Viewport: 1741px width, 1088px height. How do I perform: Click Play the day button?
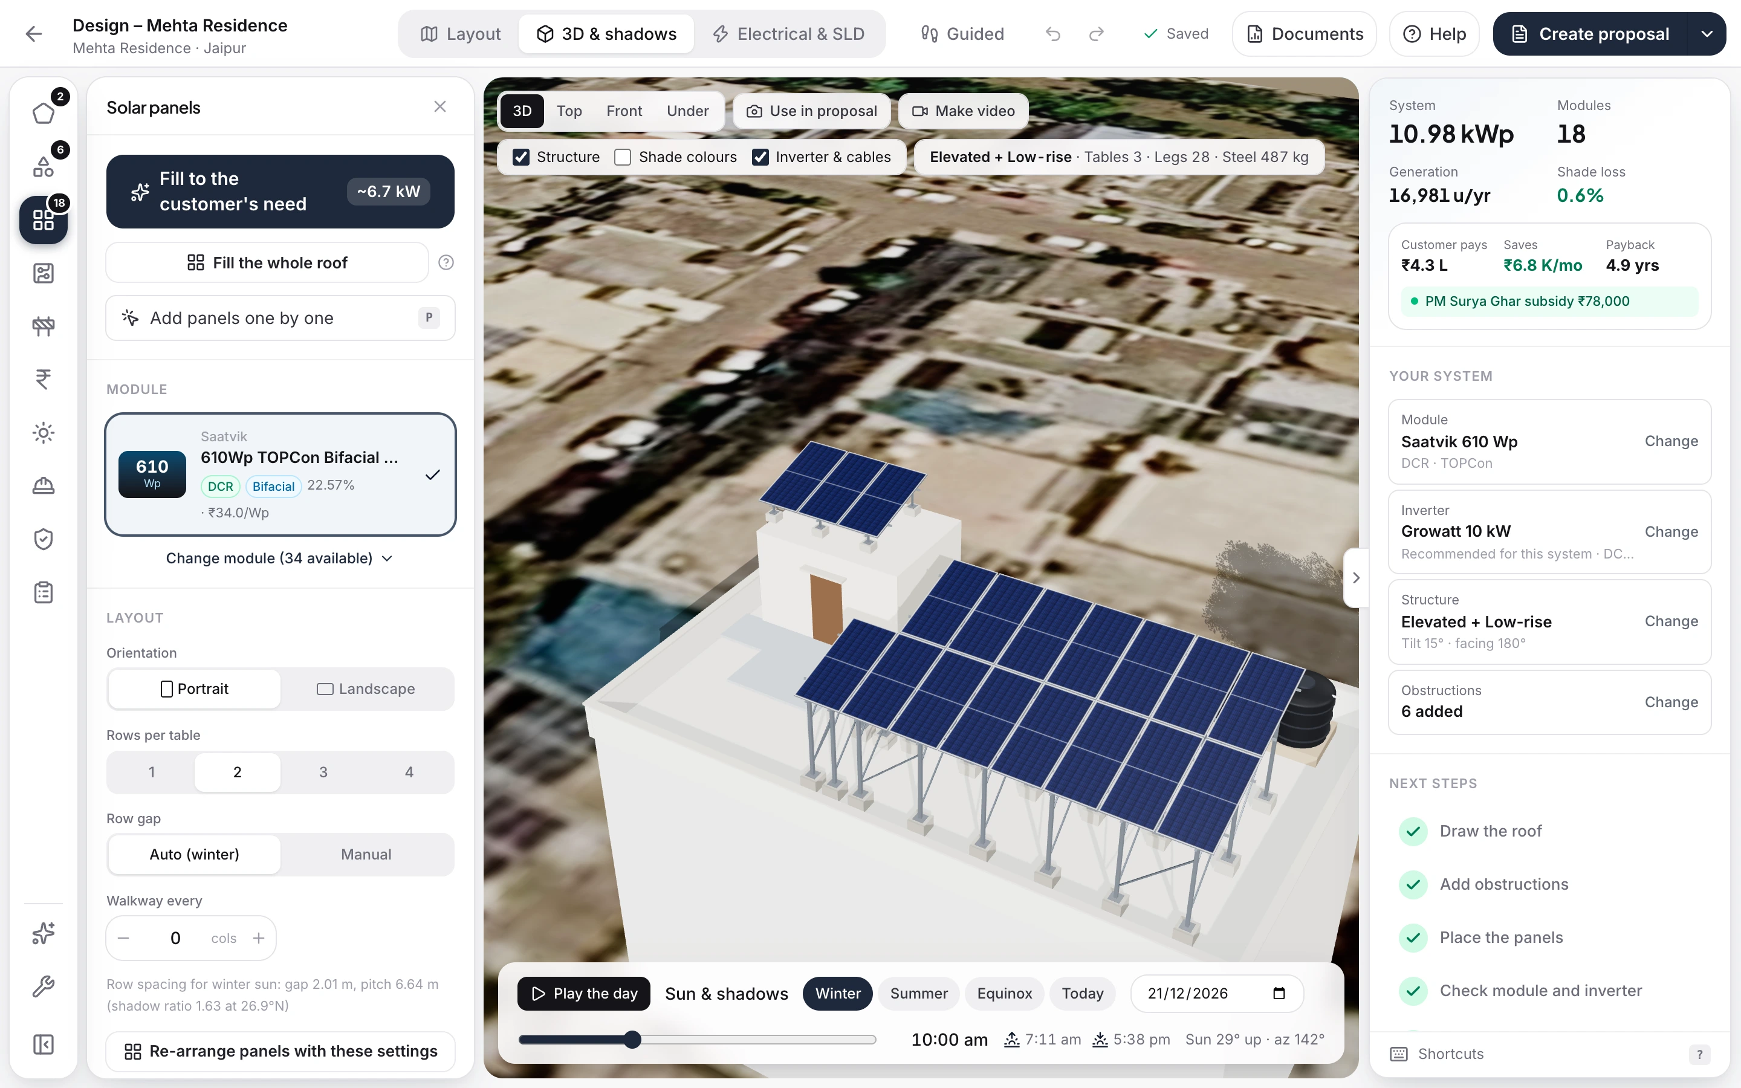coord(583,993)
